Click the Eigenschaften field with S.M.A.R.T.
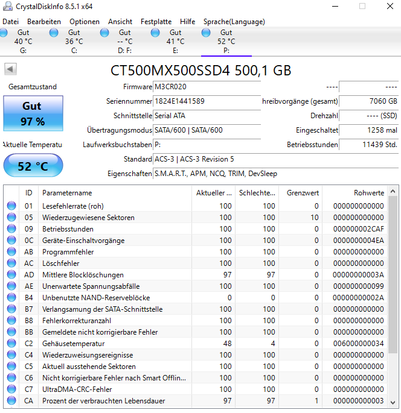Image resolution: width=401 pixels, height=413 pixels. click(x=275, y=174)
